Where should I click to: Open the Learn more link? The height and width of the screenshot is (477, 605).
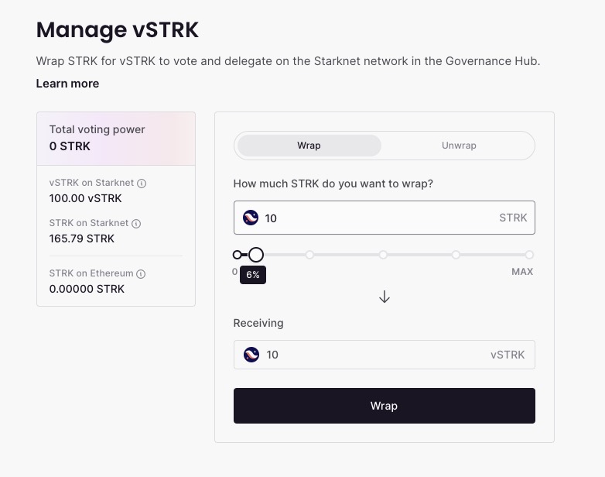67,84
